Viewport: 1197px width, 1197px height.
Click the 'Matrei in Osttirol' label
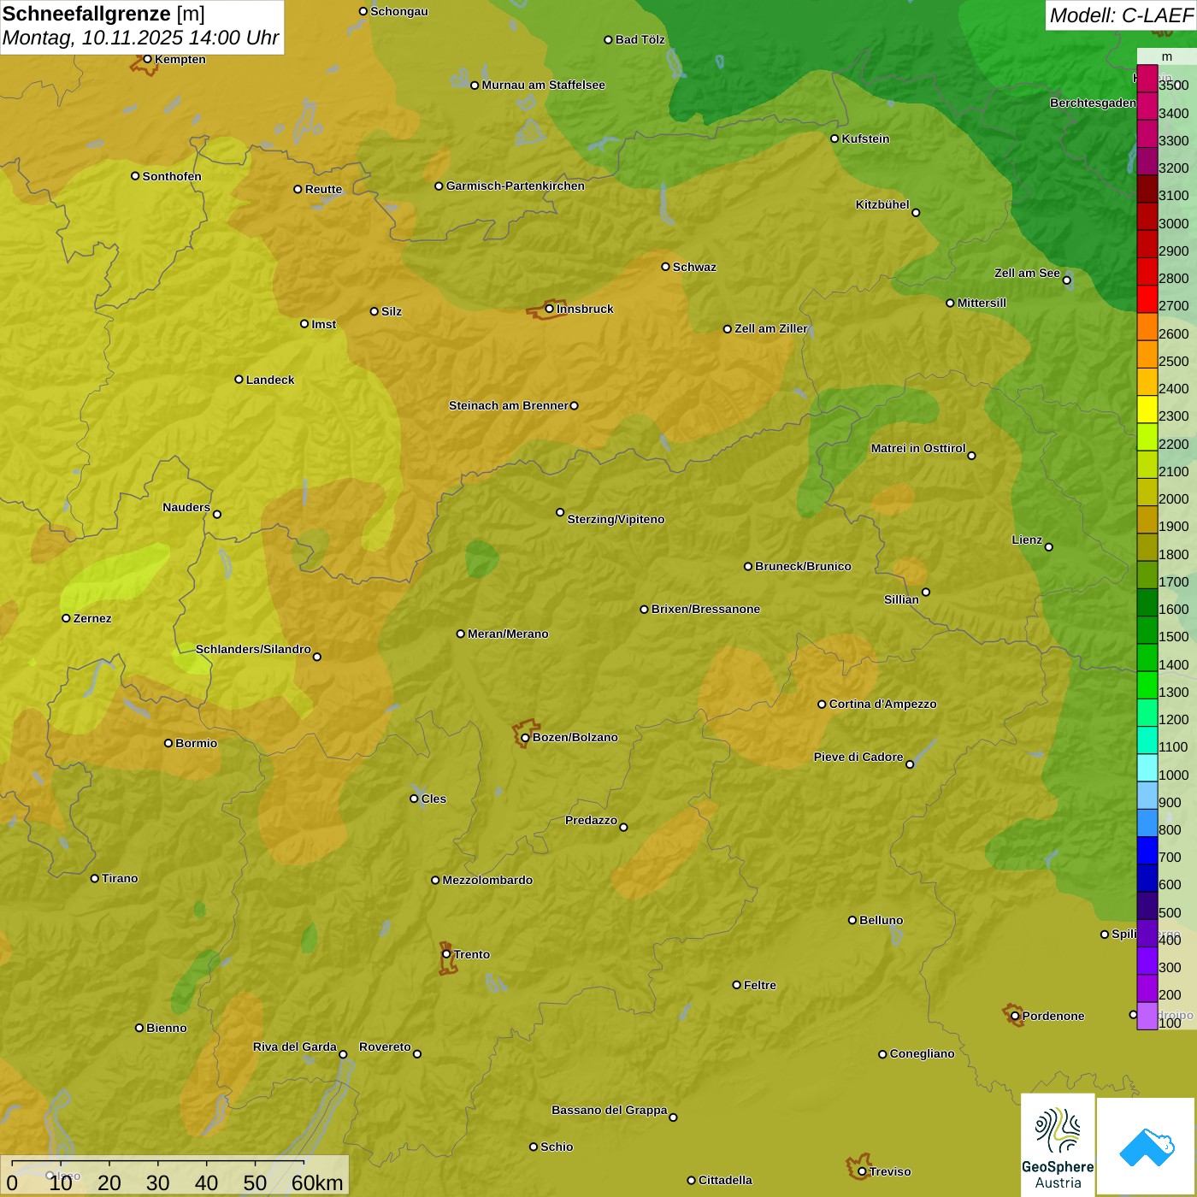pos(918,448)
